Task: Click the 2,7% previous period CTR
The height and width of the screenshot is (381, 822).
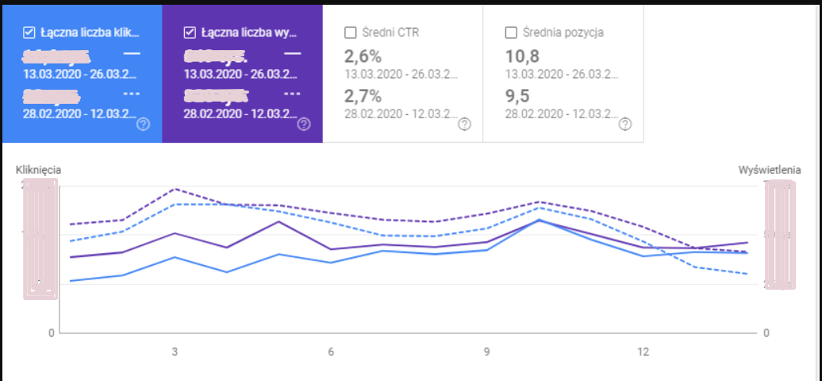Action: [363, 97]
